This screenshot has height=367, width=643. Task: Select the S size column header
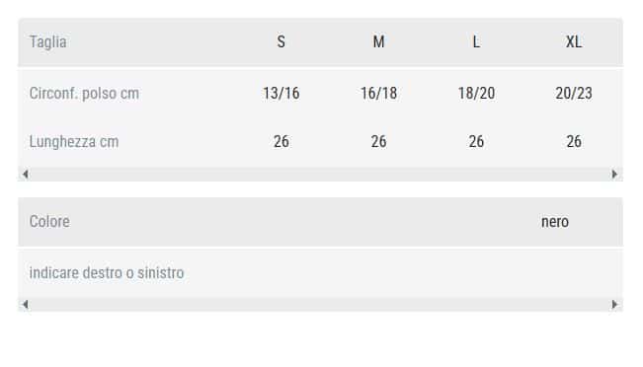pyautogui.click(x=281, y=41)
